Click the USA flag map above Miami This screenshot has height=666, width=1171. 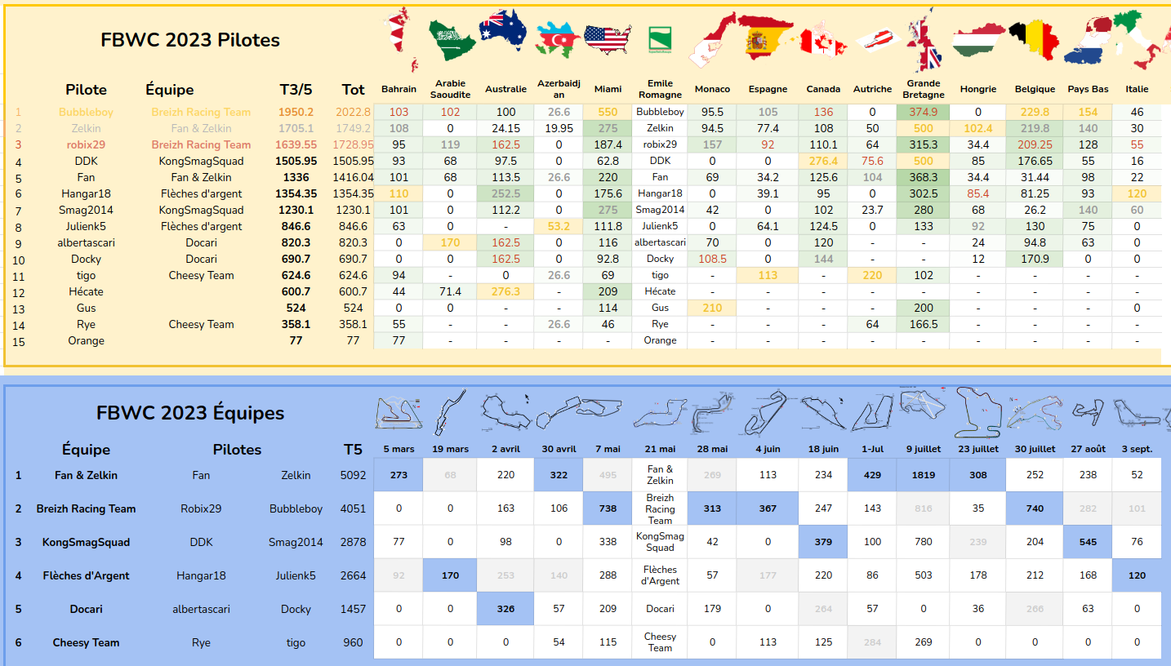pyautogui.click(x=608, y=40)
